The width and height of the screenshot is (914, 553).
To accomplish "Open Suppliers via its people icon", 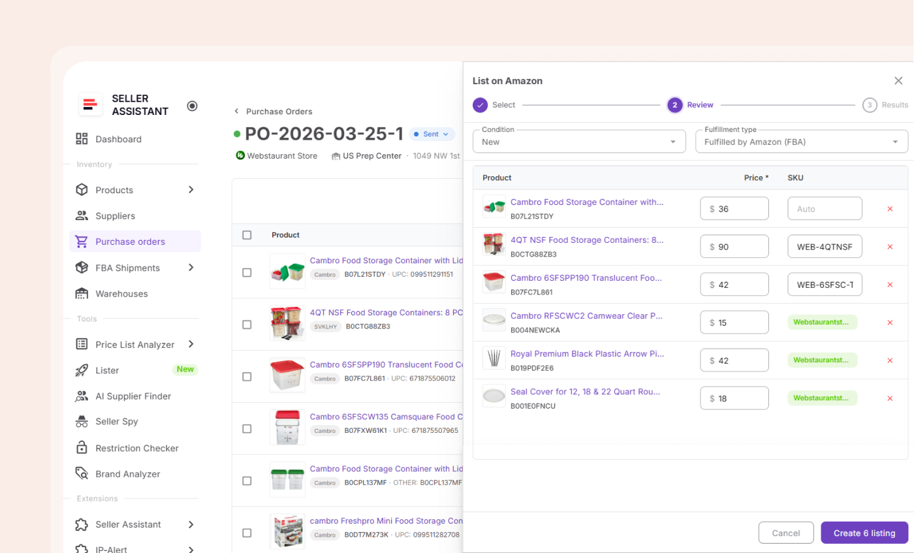I will 82,215.
